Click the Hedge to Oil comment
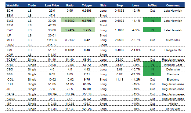191x113 pixels. (173, 50)
